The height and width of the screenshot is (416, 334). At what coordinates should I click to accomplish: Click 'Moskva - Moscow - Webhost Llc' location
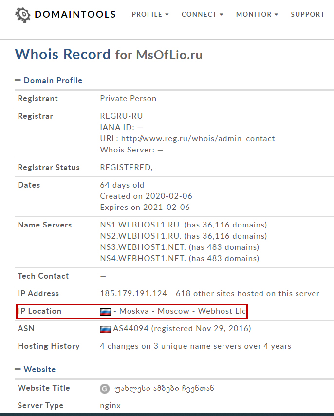(x=183, y=311)
